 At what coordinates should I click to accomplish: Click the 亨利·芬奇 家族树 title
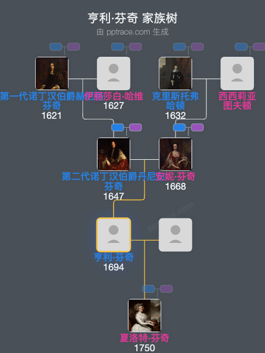tap(132, 19)
